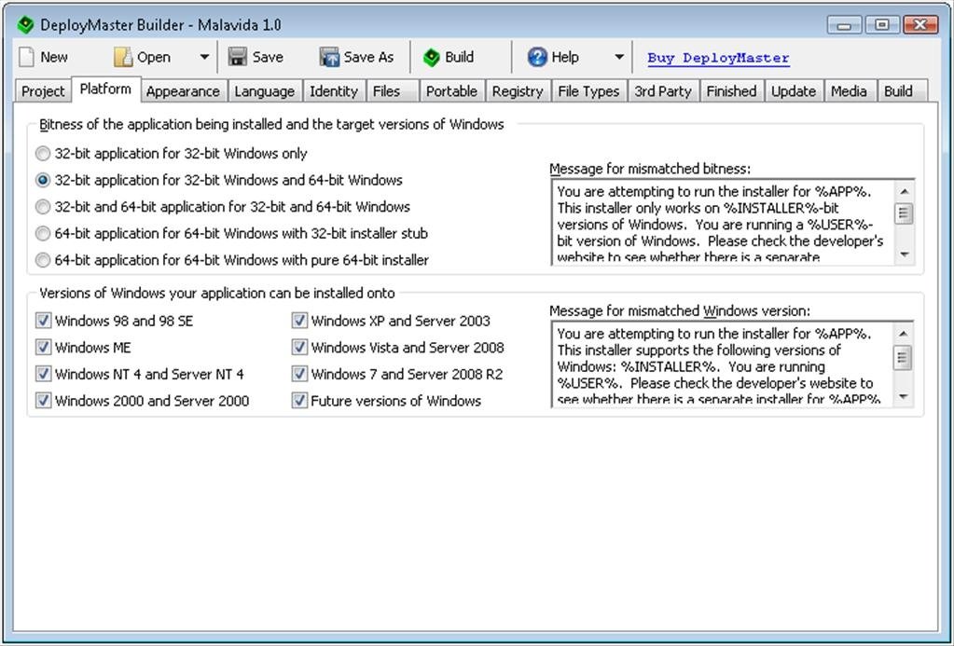Click in the mismatched bitness message box
954x646 pixels.
click(724, 222)
